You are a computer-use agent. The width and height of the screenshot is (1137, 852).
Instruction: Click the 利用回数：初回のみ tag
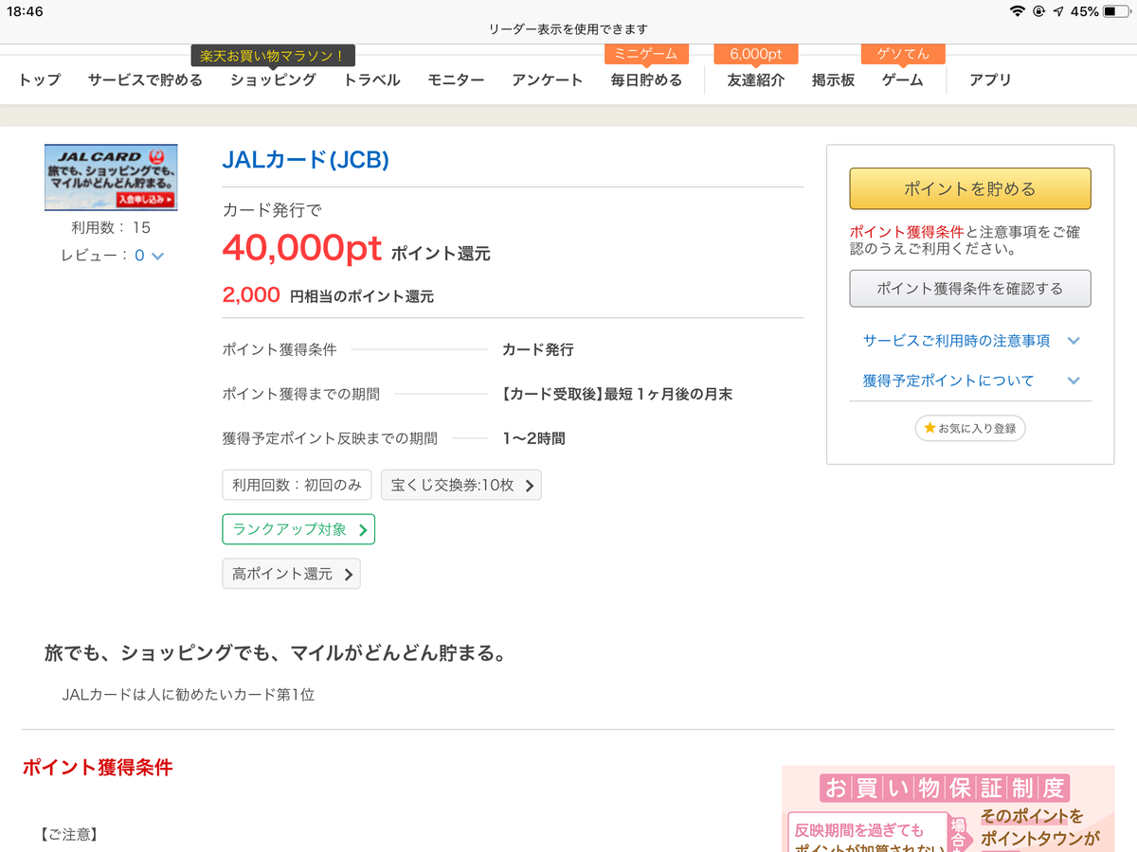298,485
